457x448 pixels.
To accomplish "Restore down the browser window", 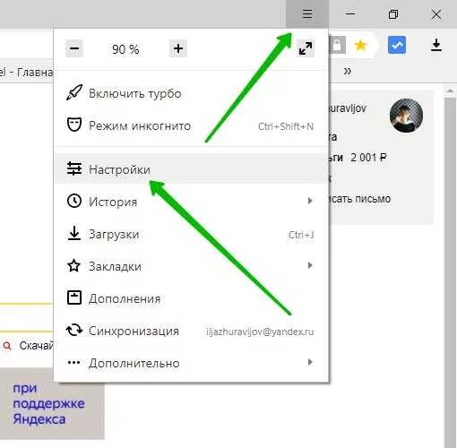I will pos(393,14).
